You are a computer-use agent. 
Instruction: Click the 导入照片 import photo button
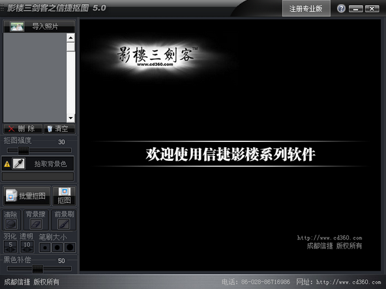pyautogui.click(x=39, y=26)
